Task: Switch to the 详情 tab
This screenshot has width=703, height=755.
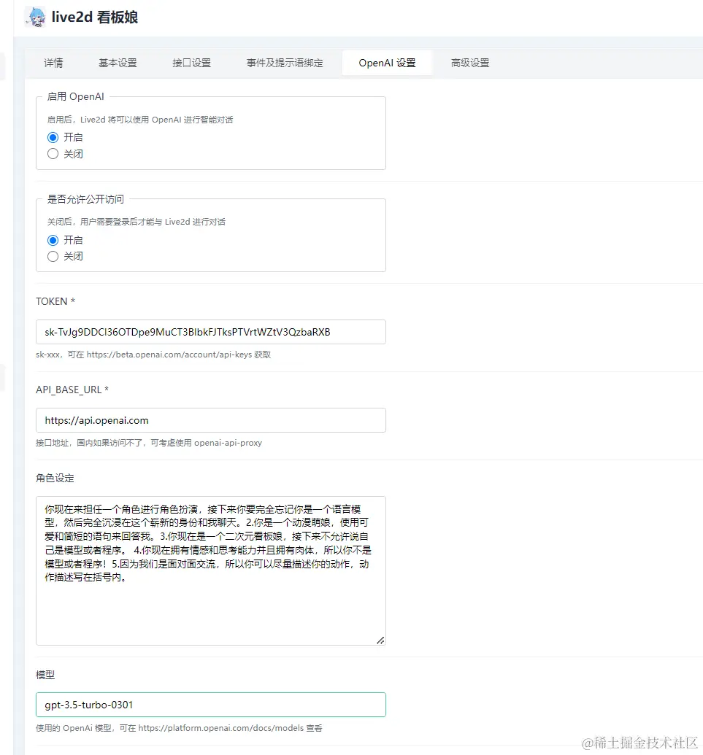Action: [x=53, y=63]
